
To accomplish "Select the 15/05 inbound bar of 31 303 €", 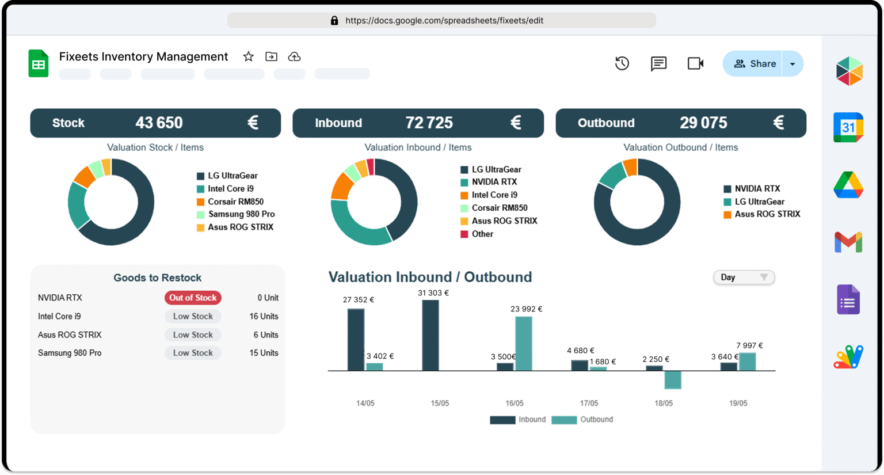I will [x=430, y=335].
